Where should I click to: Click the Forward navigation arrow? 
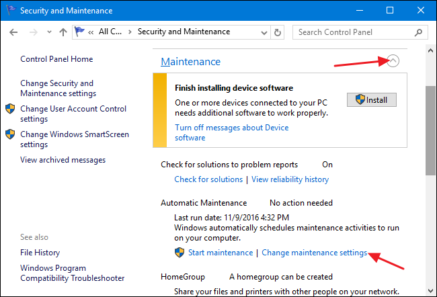34,32
